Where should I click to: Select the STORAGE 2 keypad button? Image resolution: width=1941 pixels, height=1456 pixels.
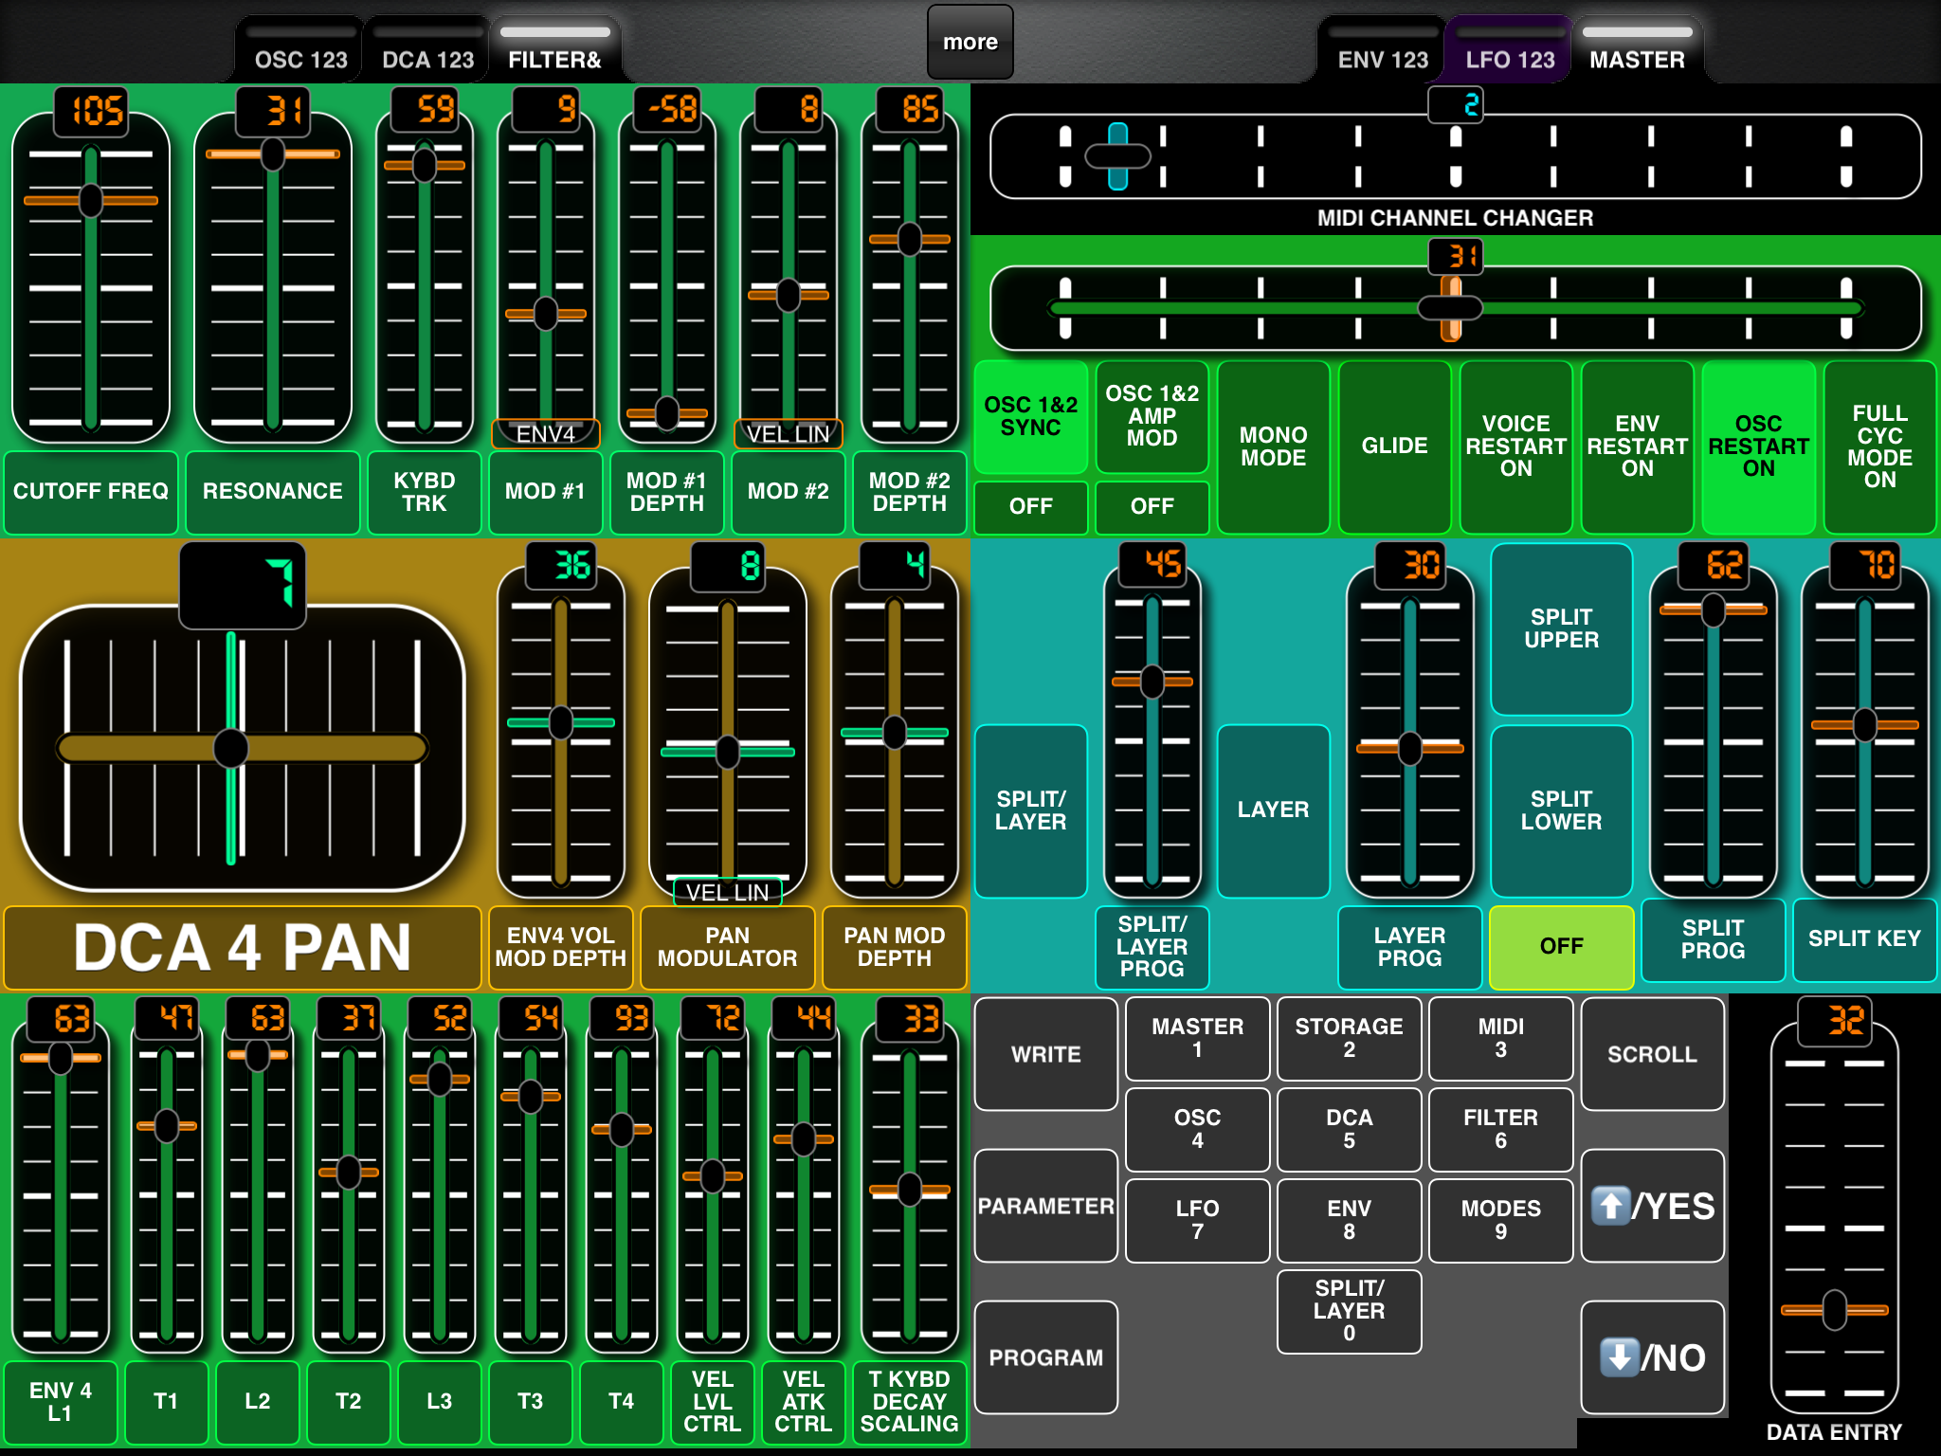[x=1350, y=1038]
